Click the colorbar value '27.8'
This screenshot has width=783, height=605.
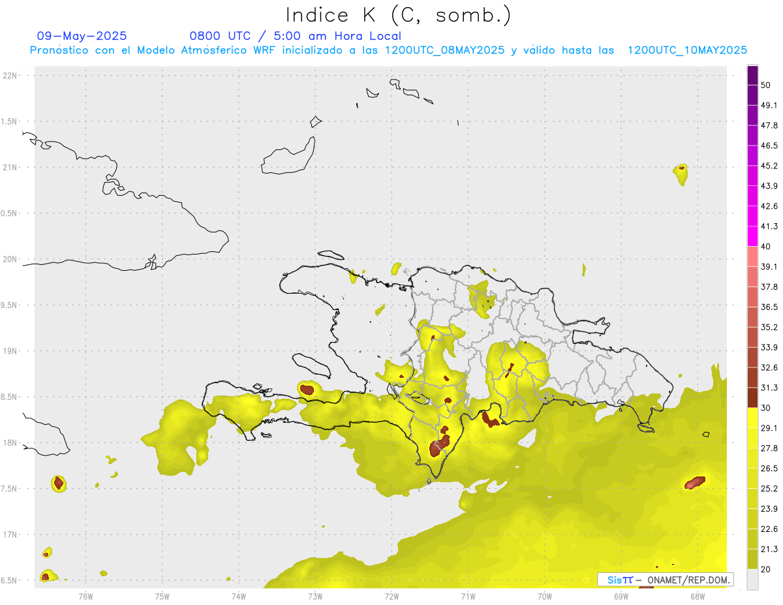click(769, 448)
